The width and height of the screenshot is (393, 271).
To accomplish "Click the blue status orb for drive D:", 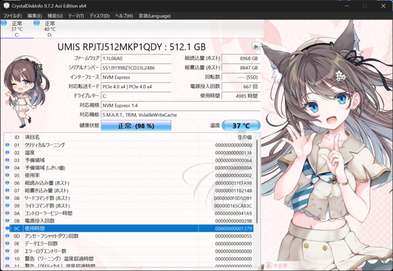I will pos(36,23).
